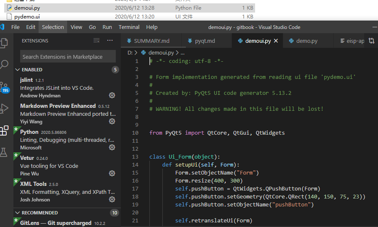Click the D: breadcrumb segment

130,52
